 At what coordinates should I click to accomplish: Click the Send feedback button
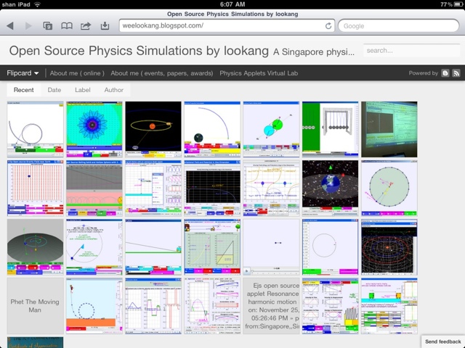click(x=442, y=341)
